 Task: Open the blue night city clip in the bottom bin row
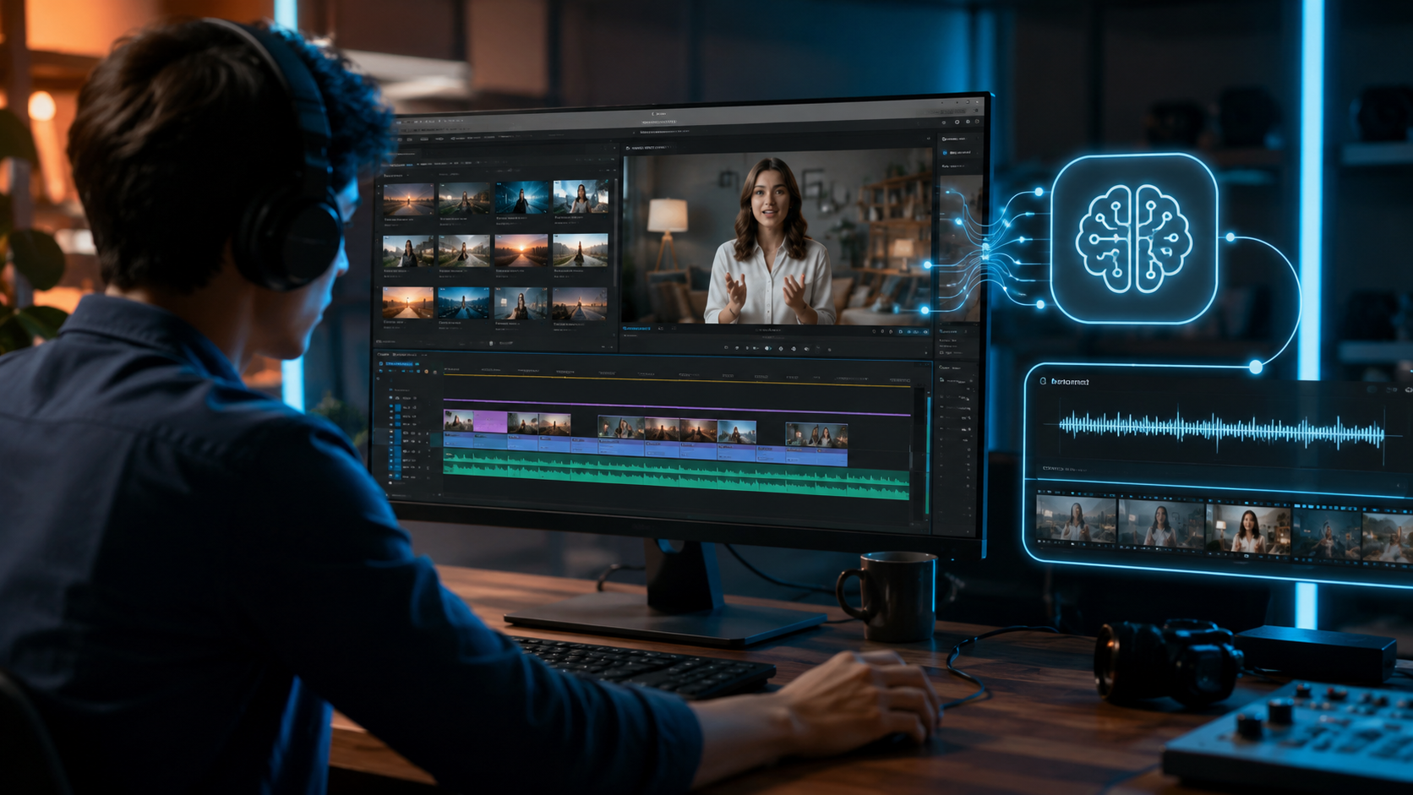pyautogui.click(x=464, y=303)
